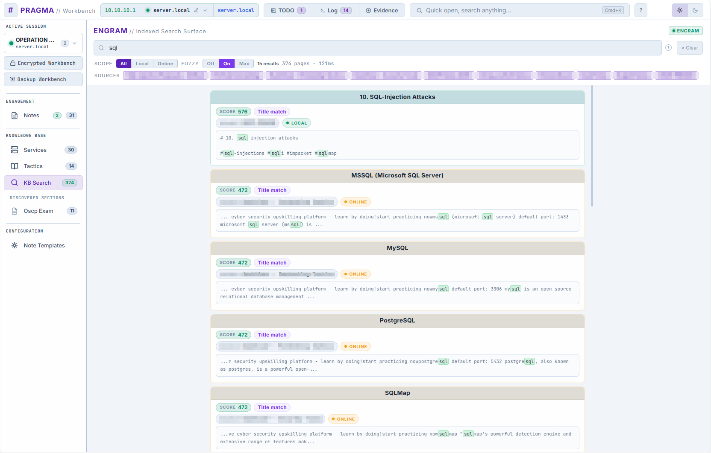Screen dimensions: 711x453
Task: Click the MySQL result snippet text
Action: coord(397,293)
